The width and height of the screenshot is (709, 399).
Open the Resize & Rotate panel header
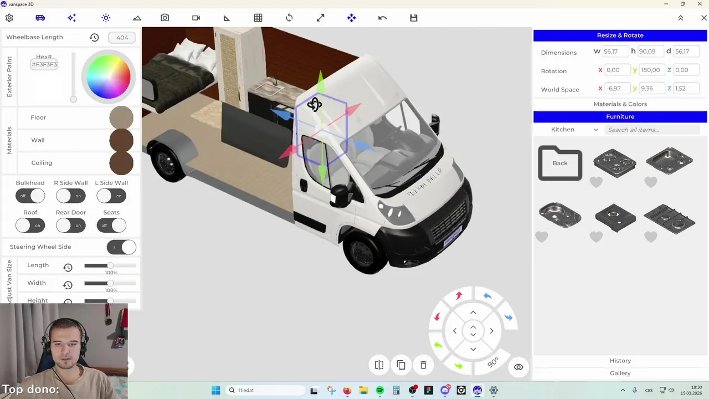pyautogui.click(x=620, y=35)
